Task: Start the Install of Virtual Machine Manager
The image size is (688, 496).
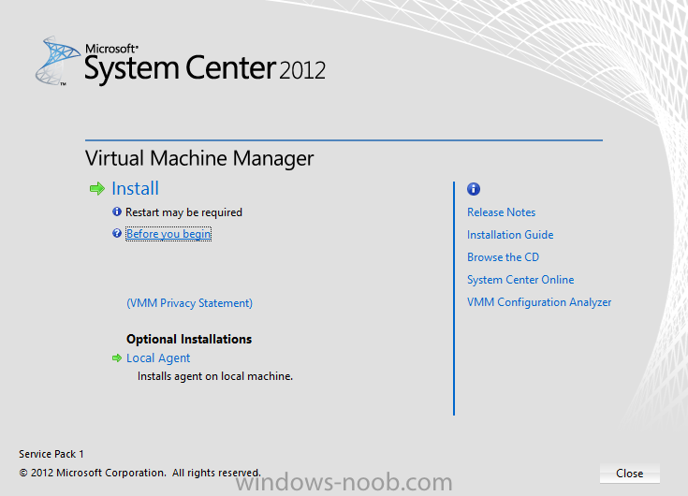Action: click(135, 189)
